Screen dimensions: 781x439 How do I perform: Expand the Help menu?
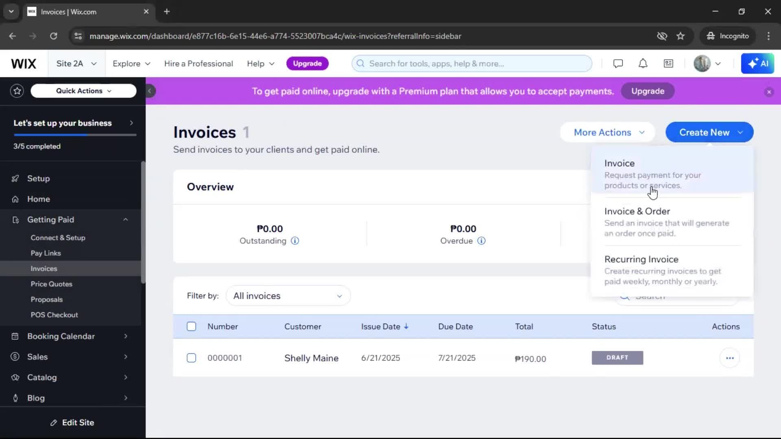[x=261, y=64]
